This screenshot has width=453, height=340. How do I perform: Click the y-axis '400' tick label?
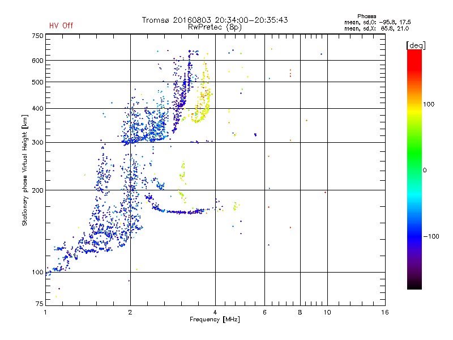[37, 109]
